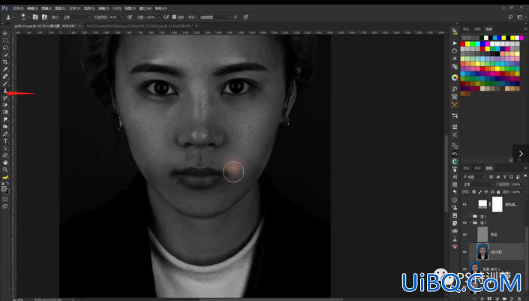This screenshot has width=529, height=301.
Task: Open the layer filter type dropdown
Action: click(x=474, y=177)
